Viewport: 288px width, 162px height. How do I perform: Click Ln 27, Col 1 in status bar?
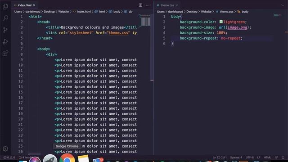point(220,157)
